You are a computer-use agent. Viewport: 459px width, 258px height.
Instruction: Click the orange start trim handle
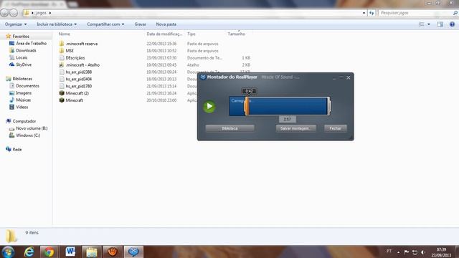[247, 106]
